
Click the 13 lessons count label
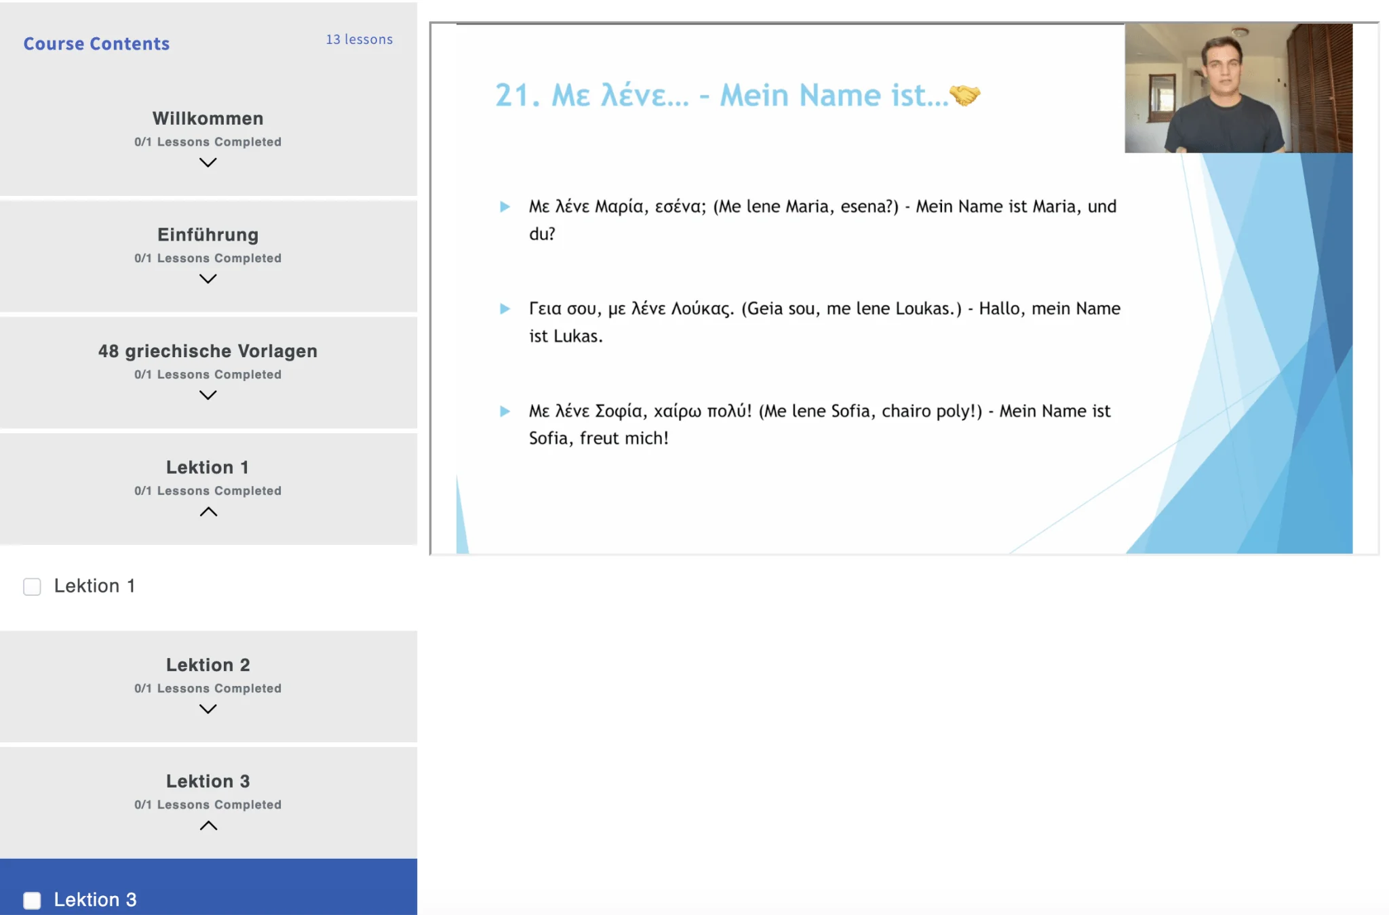coord(359,39)
